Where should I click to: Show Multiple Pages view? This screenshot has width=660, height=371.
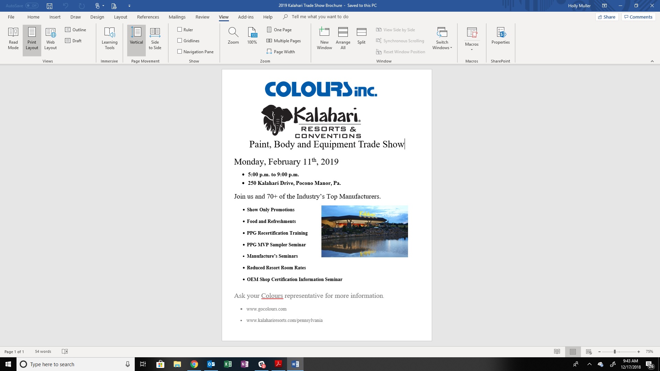pyautogui.click(x=284, y=41)
